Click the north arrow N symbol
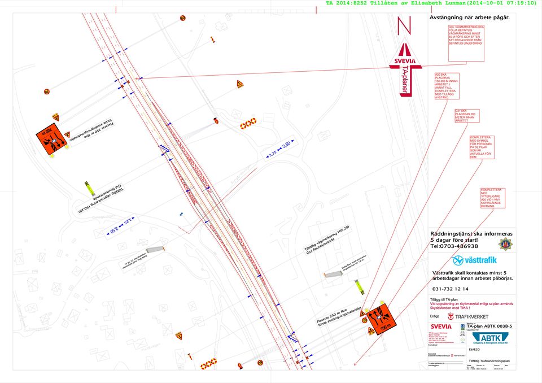 (404, 25)
